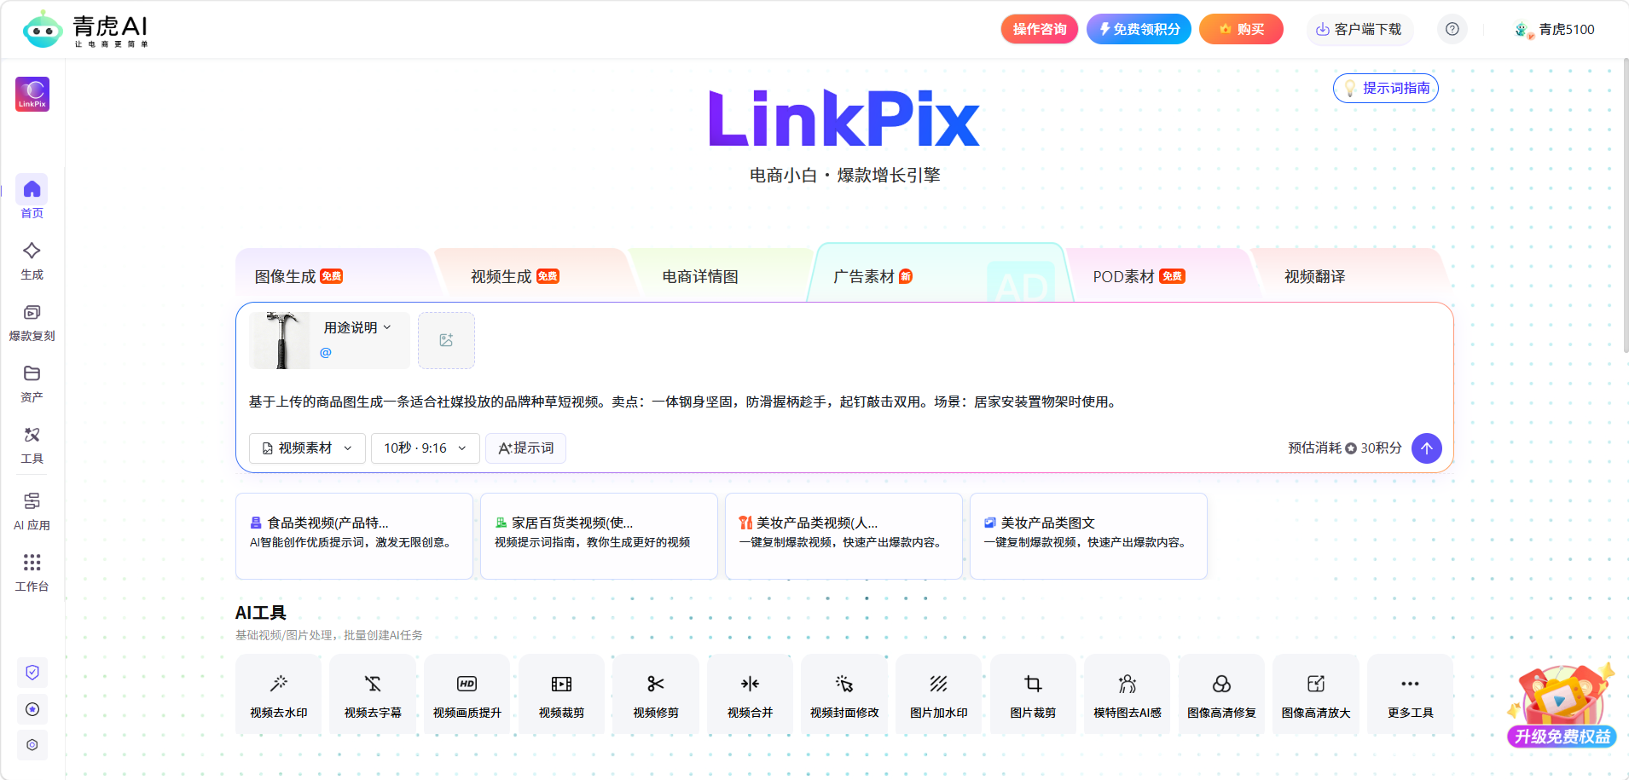This screenshot has width=1629, height=780.
Task: Select the 美妆产品类图文 prompt card
Action: click(x=1088, y=536)
